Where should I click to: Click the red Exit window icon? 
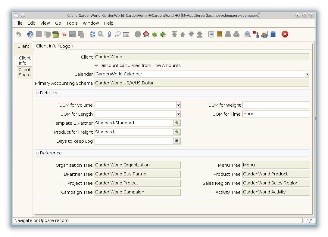285,34
